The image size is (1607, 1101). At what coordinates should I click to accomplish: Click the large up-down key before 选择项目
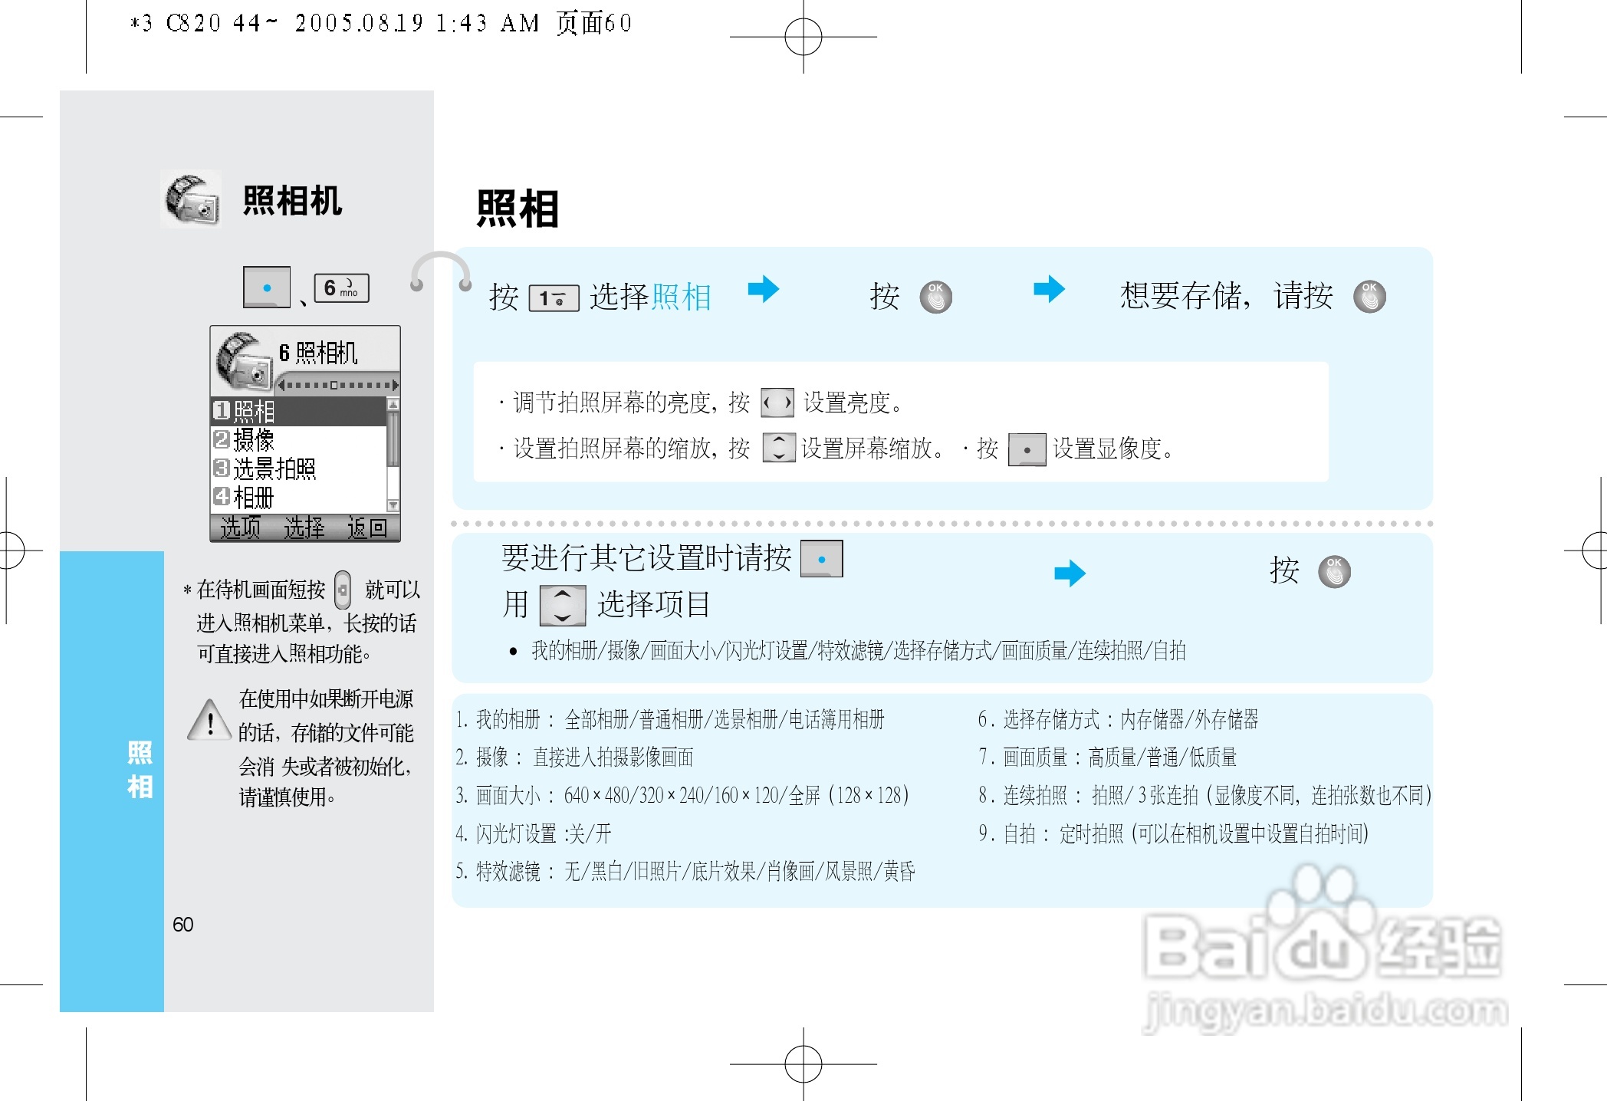tap(562, 605)
